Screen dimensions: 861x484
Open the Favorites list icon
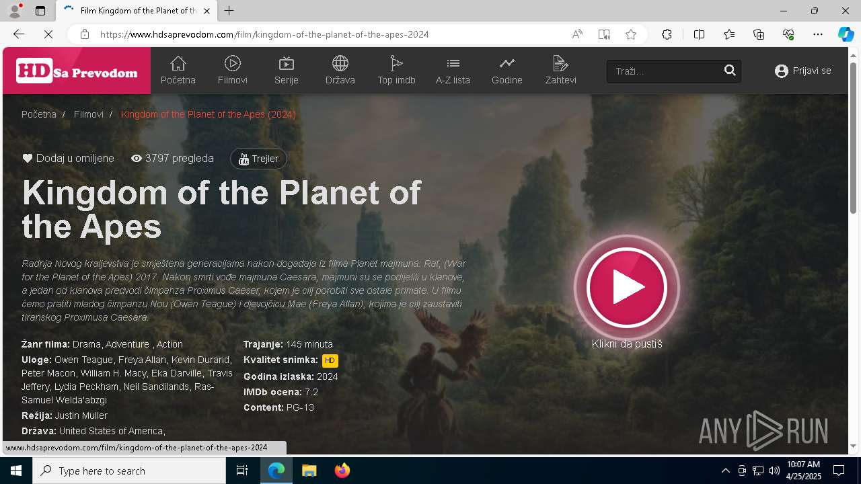pos(729,34)
